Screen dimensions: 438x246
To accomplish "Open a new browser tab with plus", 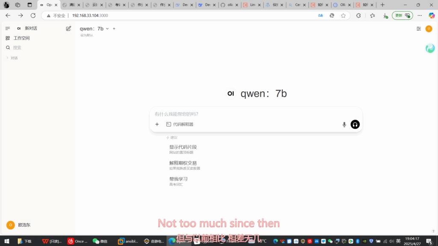I will tap(382, 5).
